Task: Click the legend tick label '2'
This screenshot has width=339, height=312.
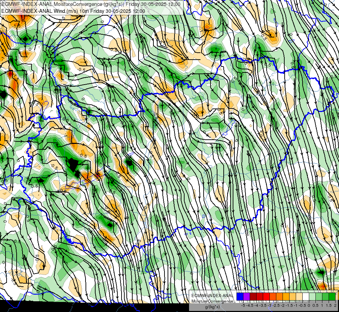Action: pos(335,305)
